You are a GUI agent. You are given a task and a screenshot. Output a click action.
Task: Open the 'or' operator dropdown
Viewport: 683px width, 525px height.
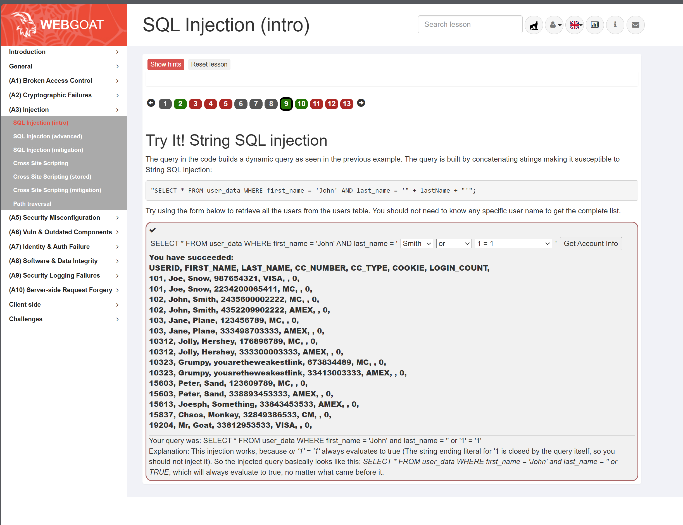[454, 243]
